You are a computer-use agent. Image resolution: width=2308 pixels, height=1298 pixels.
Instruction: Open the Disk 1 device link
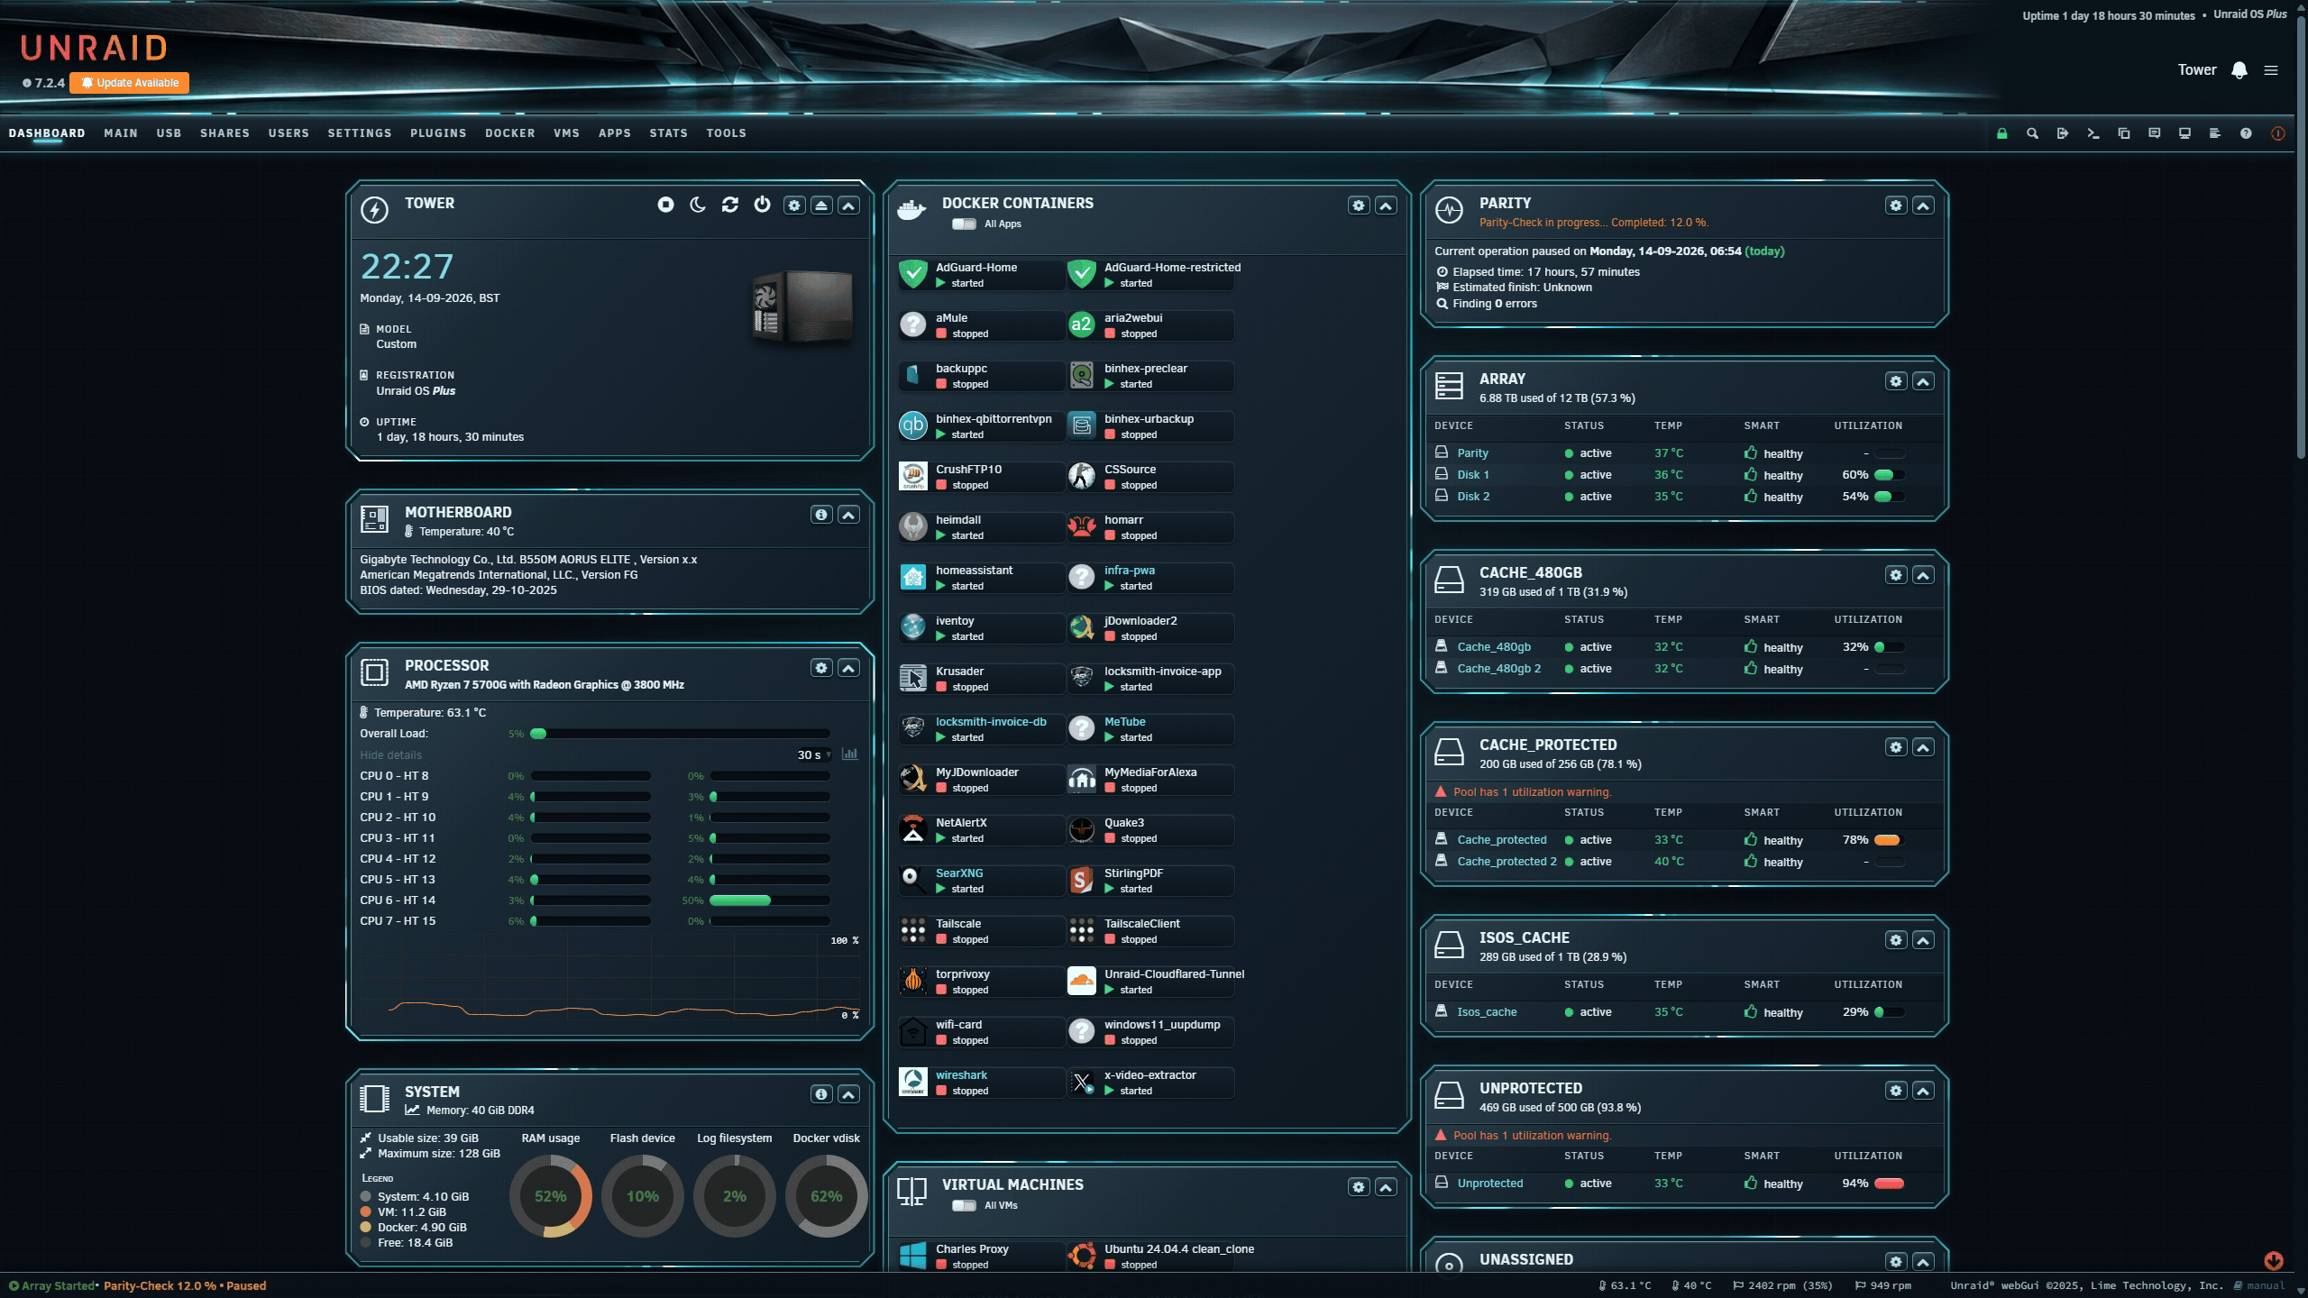(x=1473, y=475)
